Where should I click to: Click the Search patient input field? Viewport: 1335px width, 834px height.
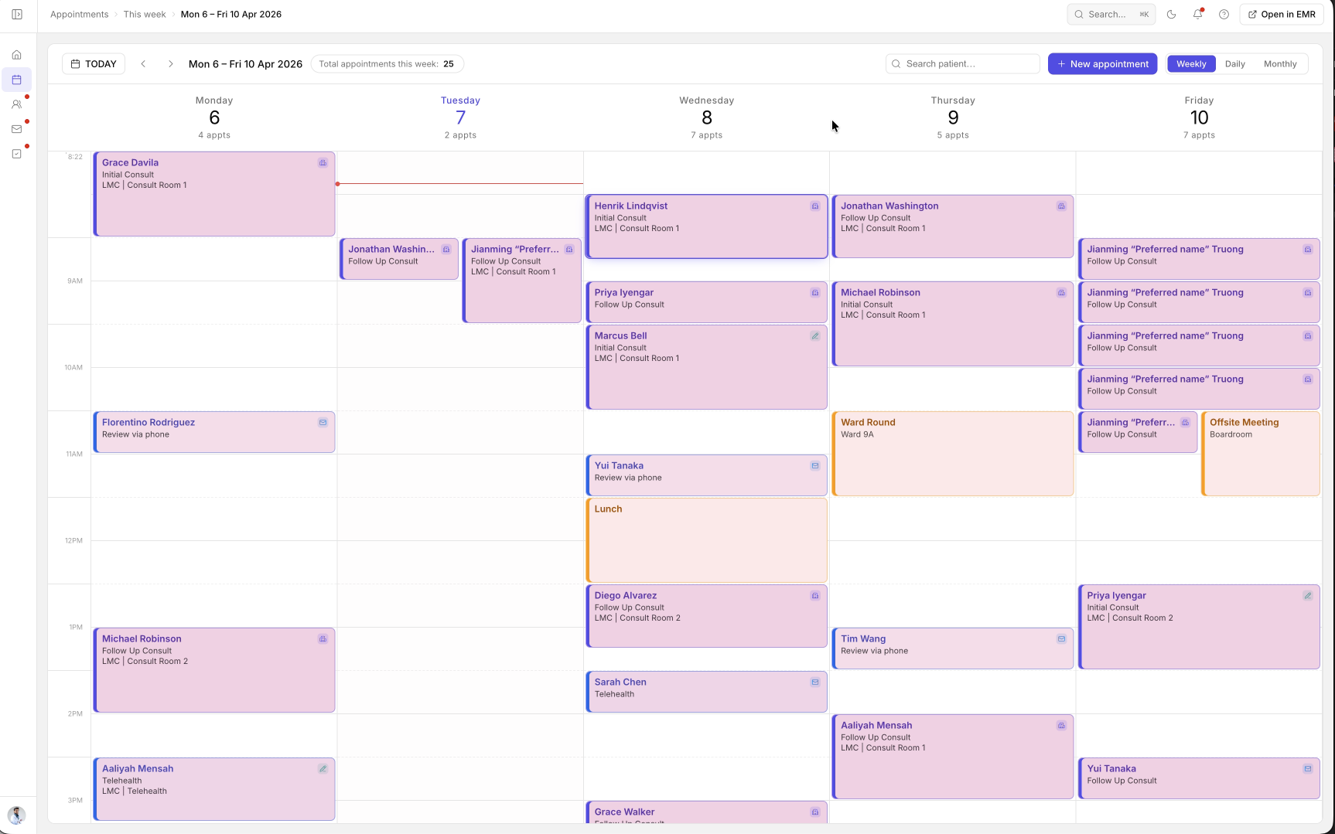pyautogui.click(x=962, y=64)
